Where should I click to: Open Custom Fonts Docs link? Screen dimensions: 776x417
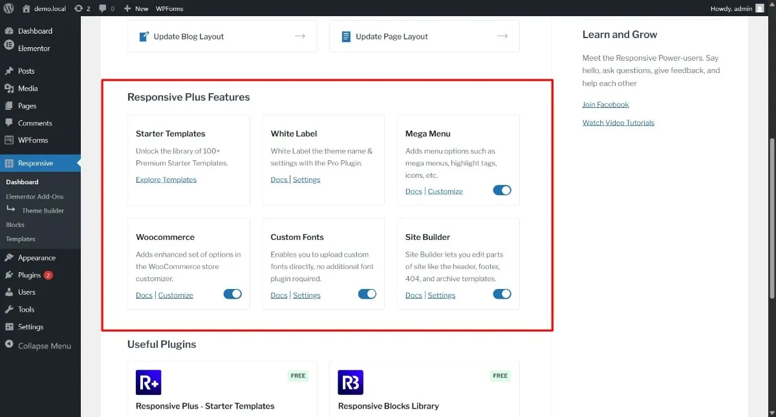tap(279, 295)
